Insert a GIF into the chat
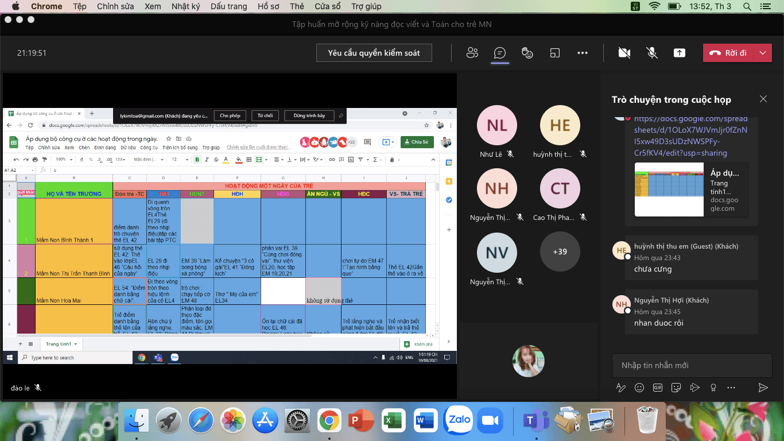This screenshot has width=784, height=441. [x=658, y=388]
